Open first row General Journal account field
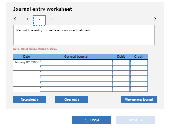 76,62
